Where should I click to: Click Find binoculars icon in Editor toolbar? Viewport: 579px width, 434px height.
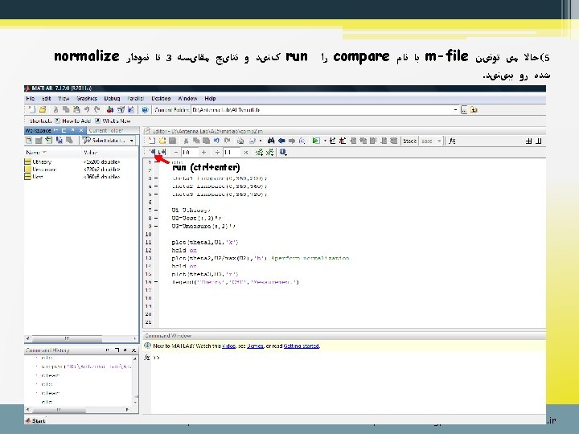pyautogui.click(x=271, y=141)
